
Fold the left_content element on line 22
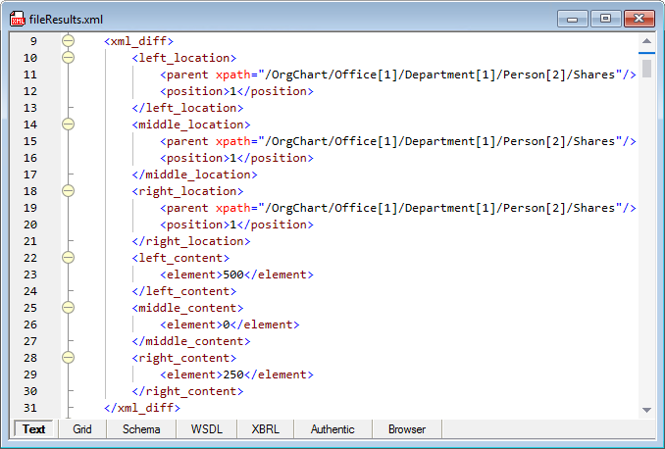point(68,258)
